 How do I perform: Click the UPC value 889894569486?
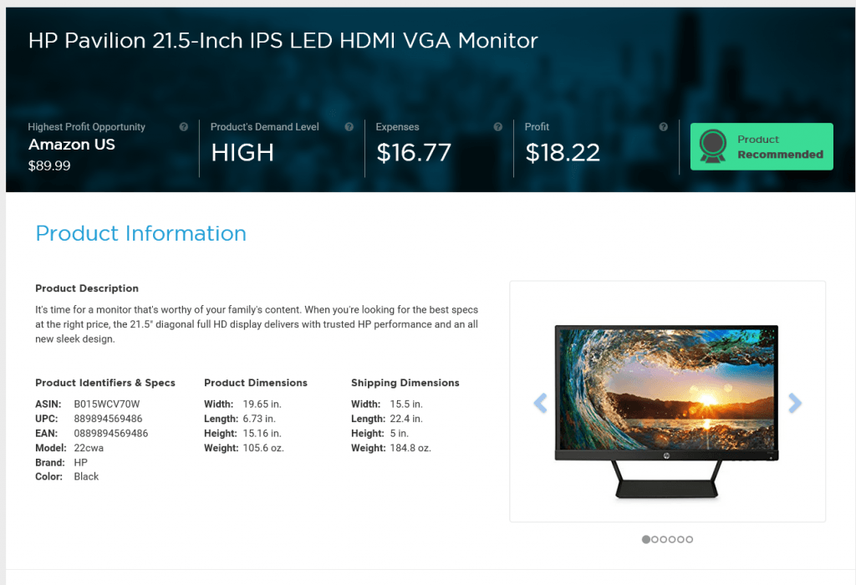108,419
